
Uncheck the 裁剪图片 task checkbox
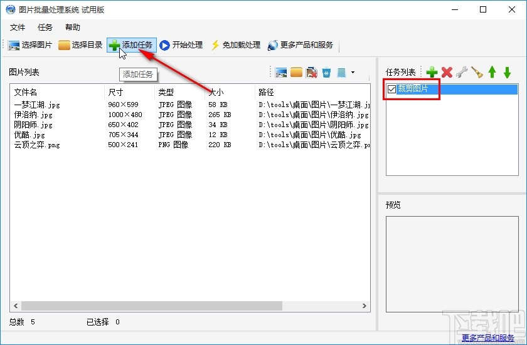(391, 89)
